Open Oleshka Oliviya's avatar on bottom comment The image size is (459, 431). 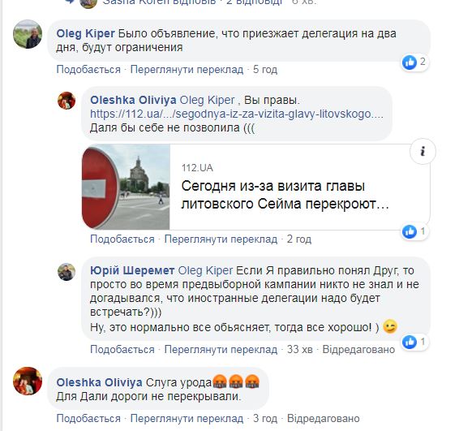[28, 381]
